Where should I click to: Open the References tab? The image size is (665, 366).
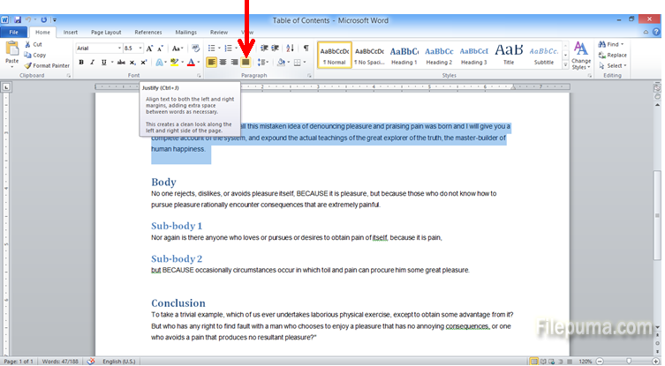tap(147, 32)
